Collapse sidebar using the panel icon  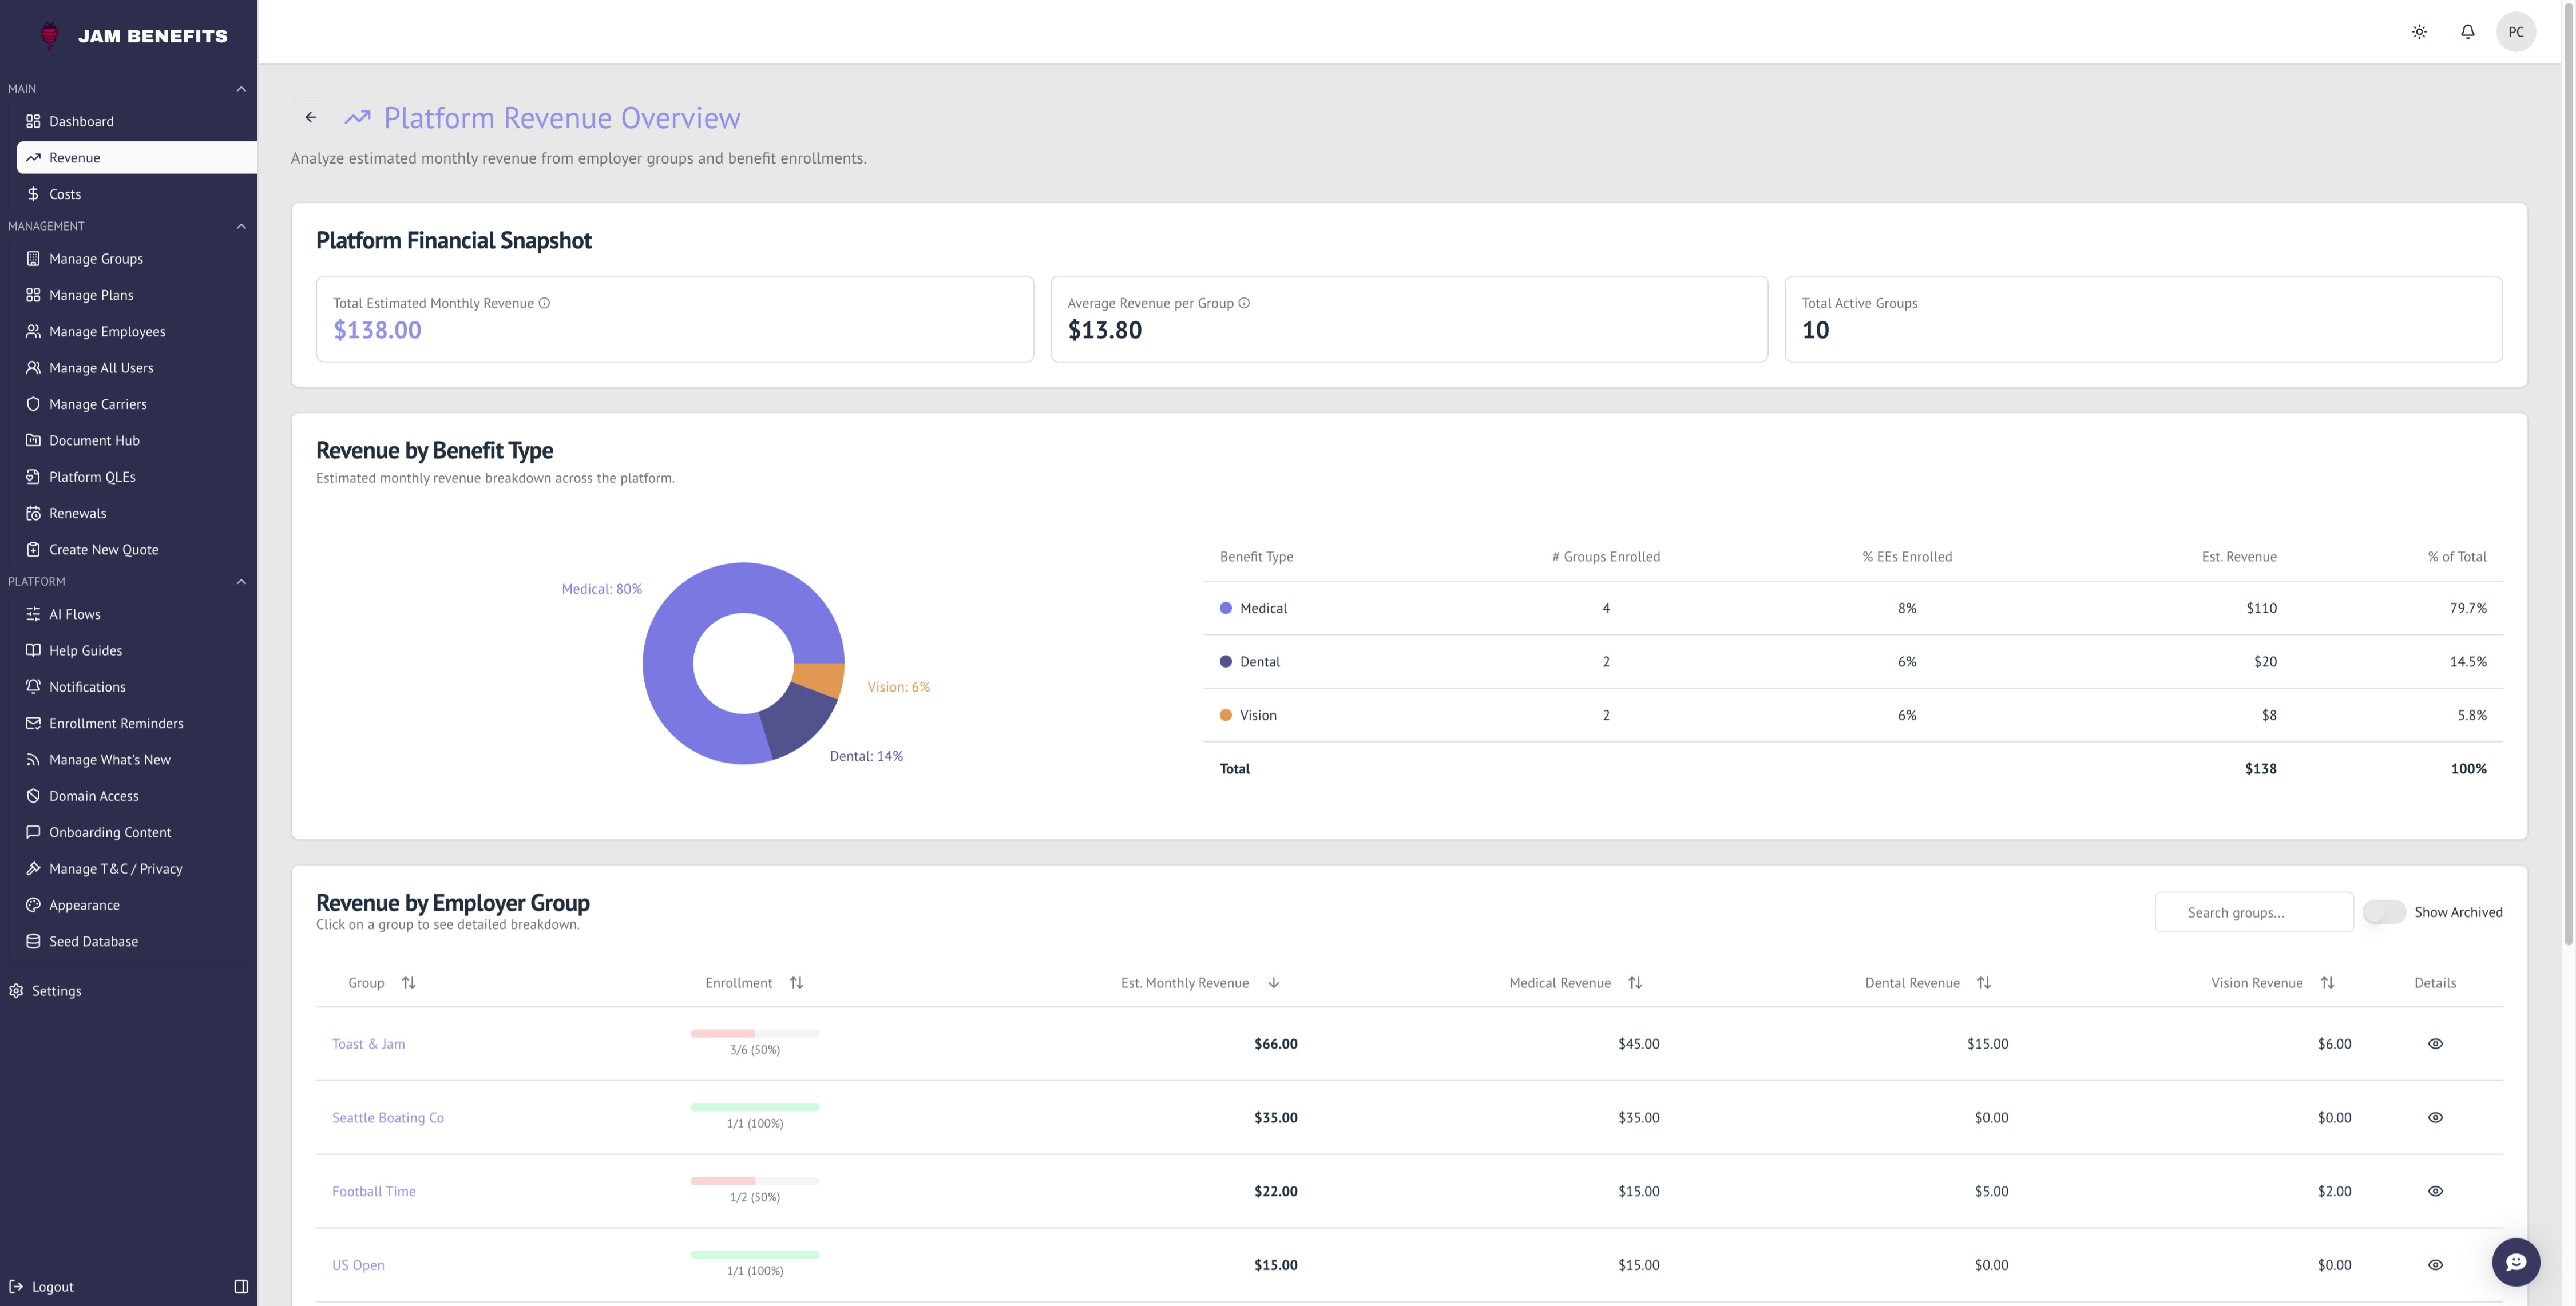241,1286
